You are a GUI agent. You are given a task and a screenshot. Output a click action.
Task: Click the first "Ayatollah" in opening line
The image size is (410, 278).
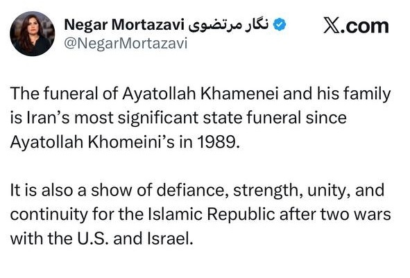pyautogui.click(x=159, y=94)
